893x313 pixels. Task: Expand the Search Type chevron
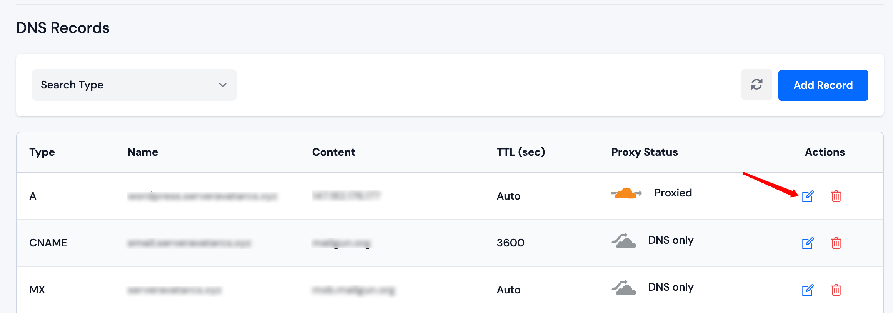(x=222, y=85)
